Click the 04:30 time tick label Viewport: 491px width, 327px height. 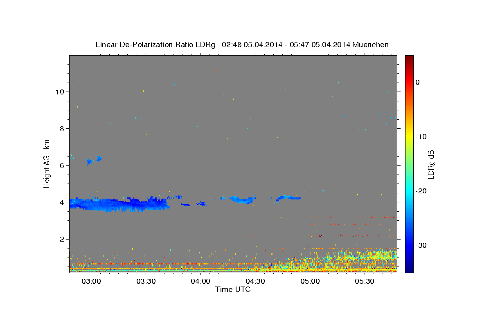coord(255,282)
